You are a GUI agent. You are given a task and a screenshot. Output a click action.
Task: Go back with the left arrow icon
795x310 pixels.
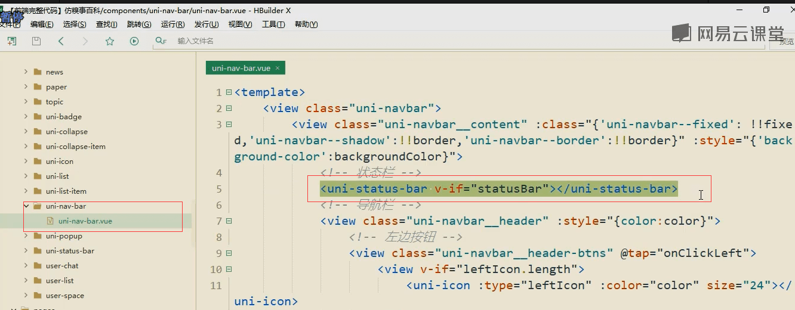tap(61, 41)
